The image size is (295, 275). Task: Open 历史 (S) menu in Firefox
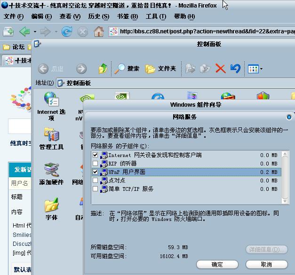coord(99,16)
